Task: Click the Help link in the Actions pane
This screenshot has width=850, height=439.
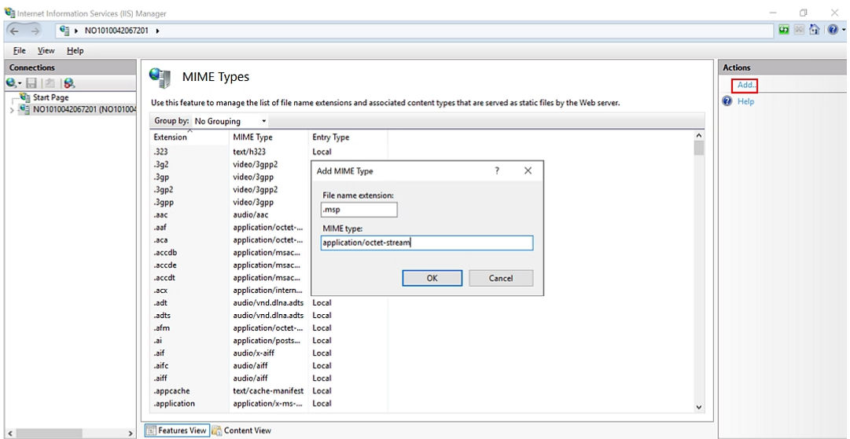Action: coord(745,101)
